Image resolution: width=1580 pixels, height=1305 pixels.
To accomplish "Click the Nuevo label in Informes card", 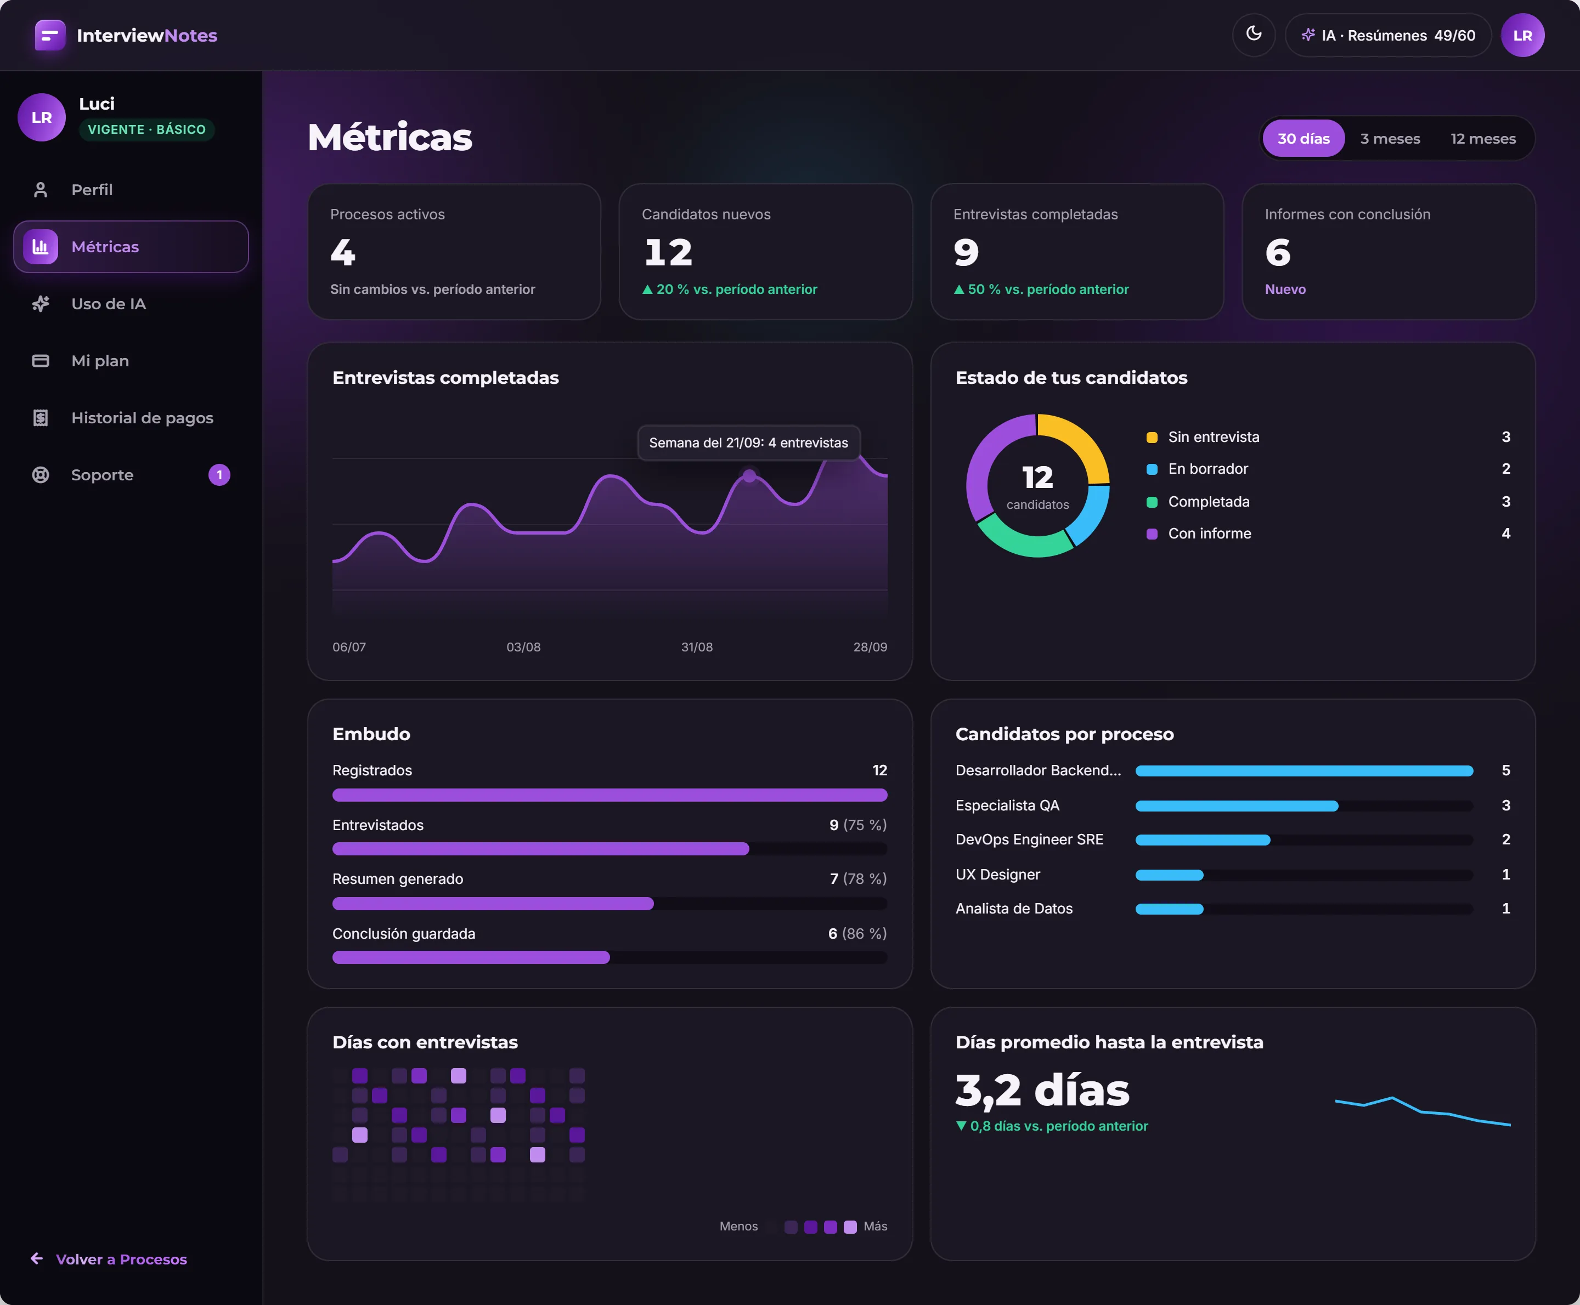I will pyautogui.click(x=1284, y=290).
